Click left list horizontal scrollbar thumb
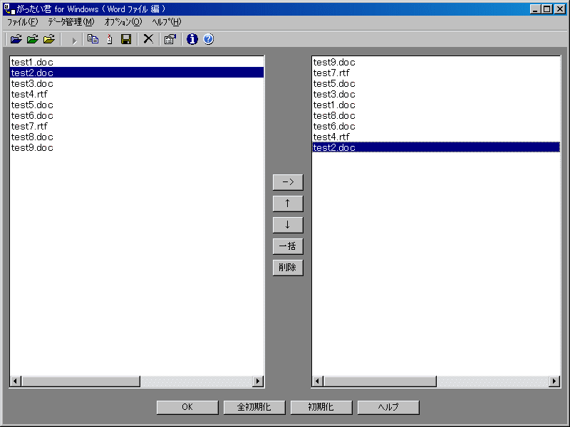 tap(81, 381)
